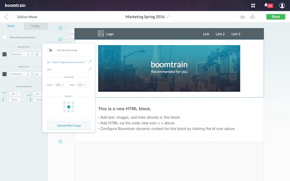Open the body text Helvetica font dropdown
The image size is (290, 181).
[20, 74]
